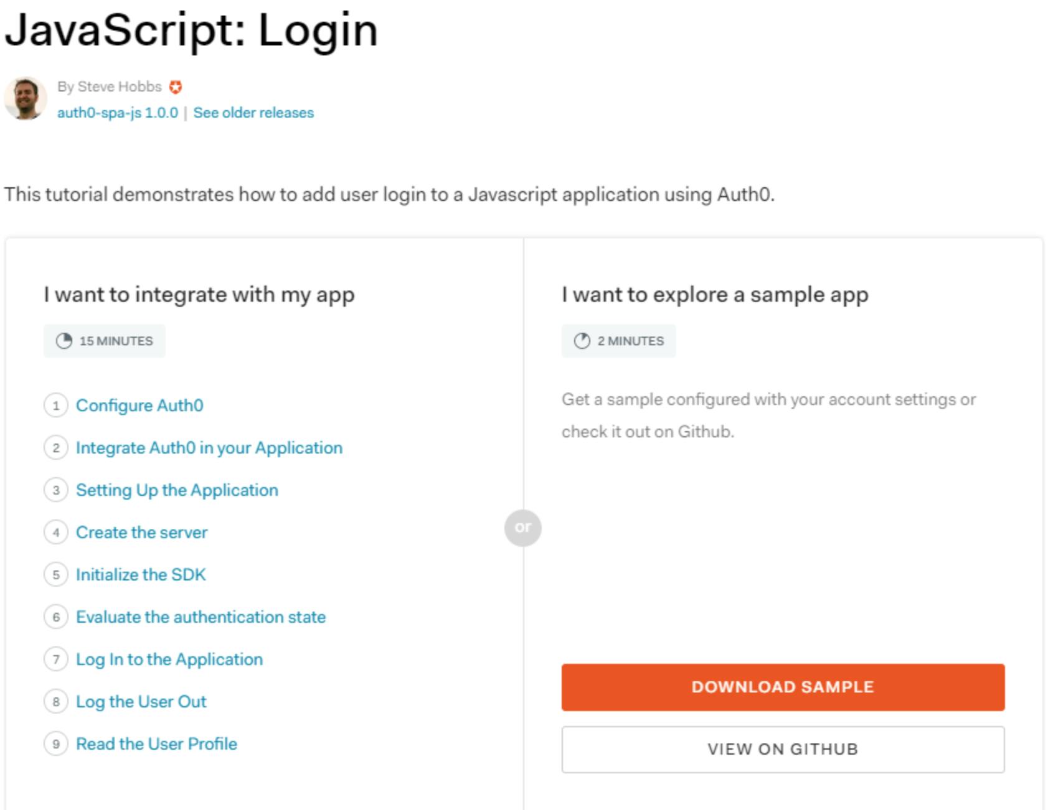Click the step 9 number circle

pos(56,744)
